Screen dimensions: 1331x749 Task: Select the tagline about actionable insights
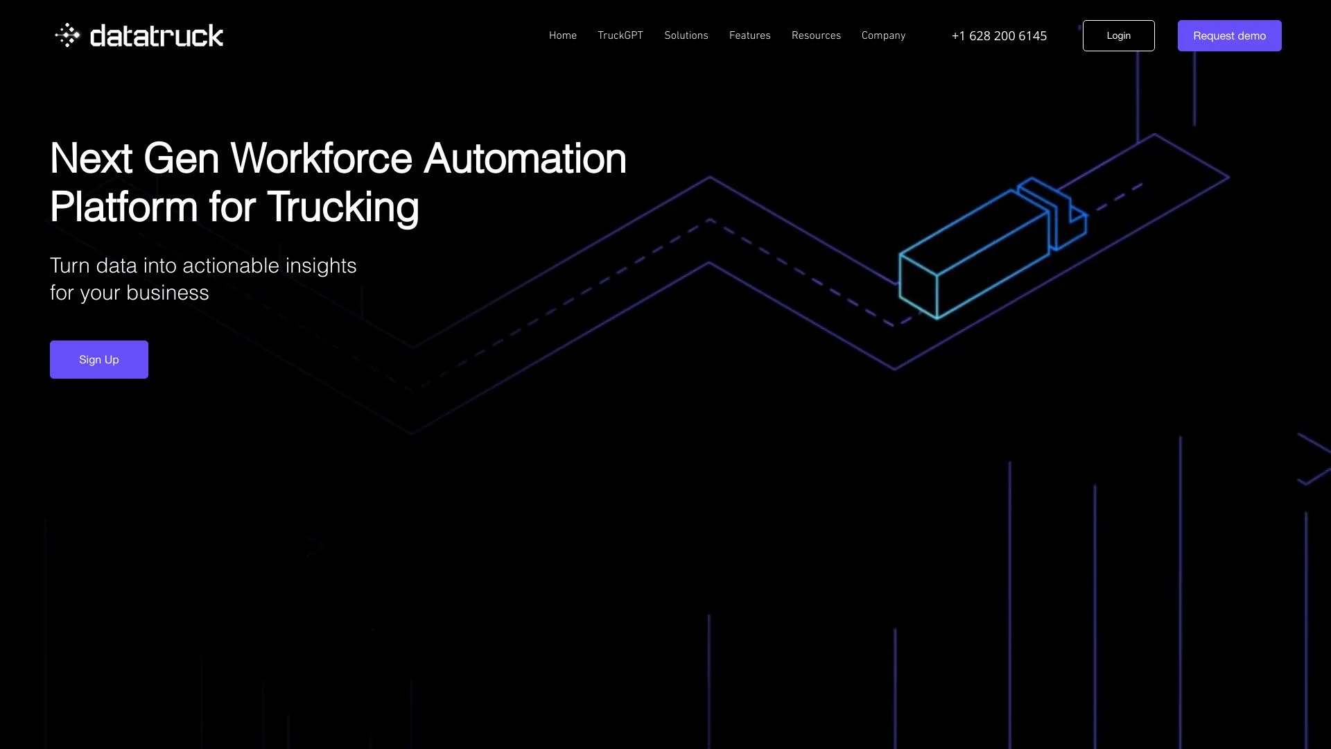pyautogui.click(x=203, y=277)
